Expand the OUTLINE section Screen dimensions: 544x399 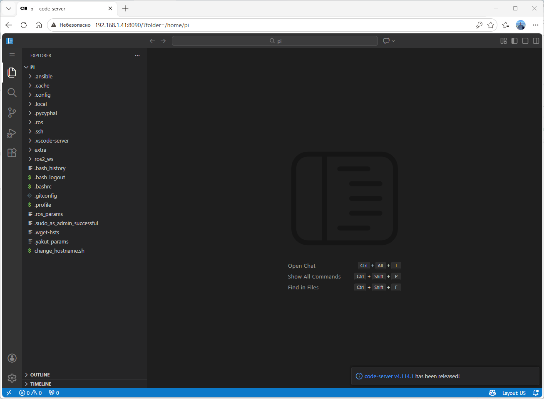[x=40, y=375]
